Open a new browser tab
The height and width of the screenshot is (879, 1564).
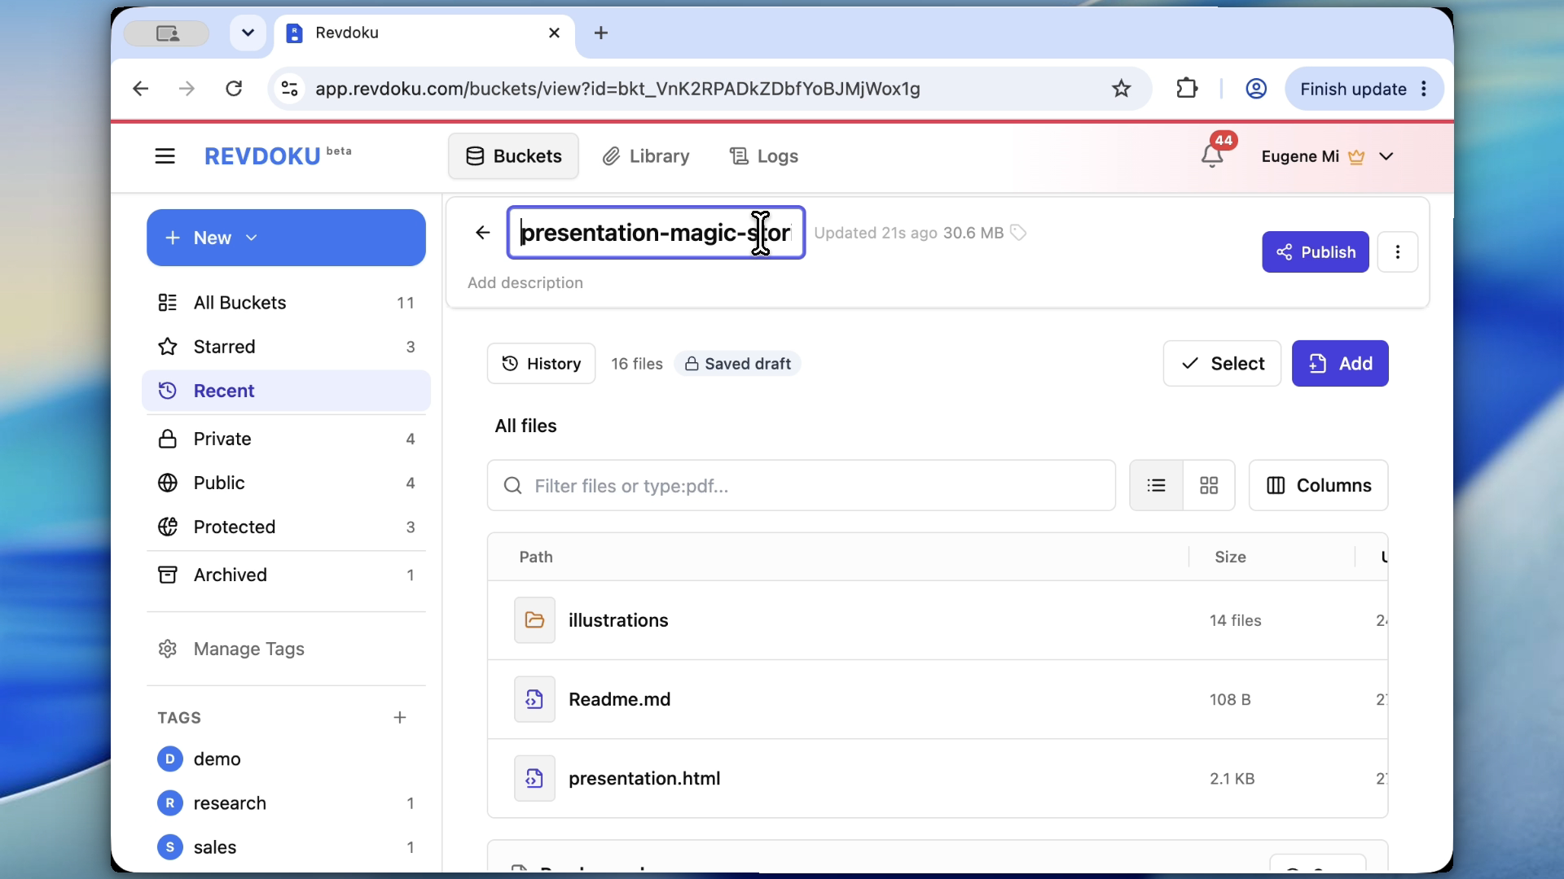[x=601, y=33]
